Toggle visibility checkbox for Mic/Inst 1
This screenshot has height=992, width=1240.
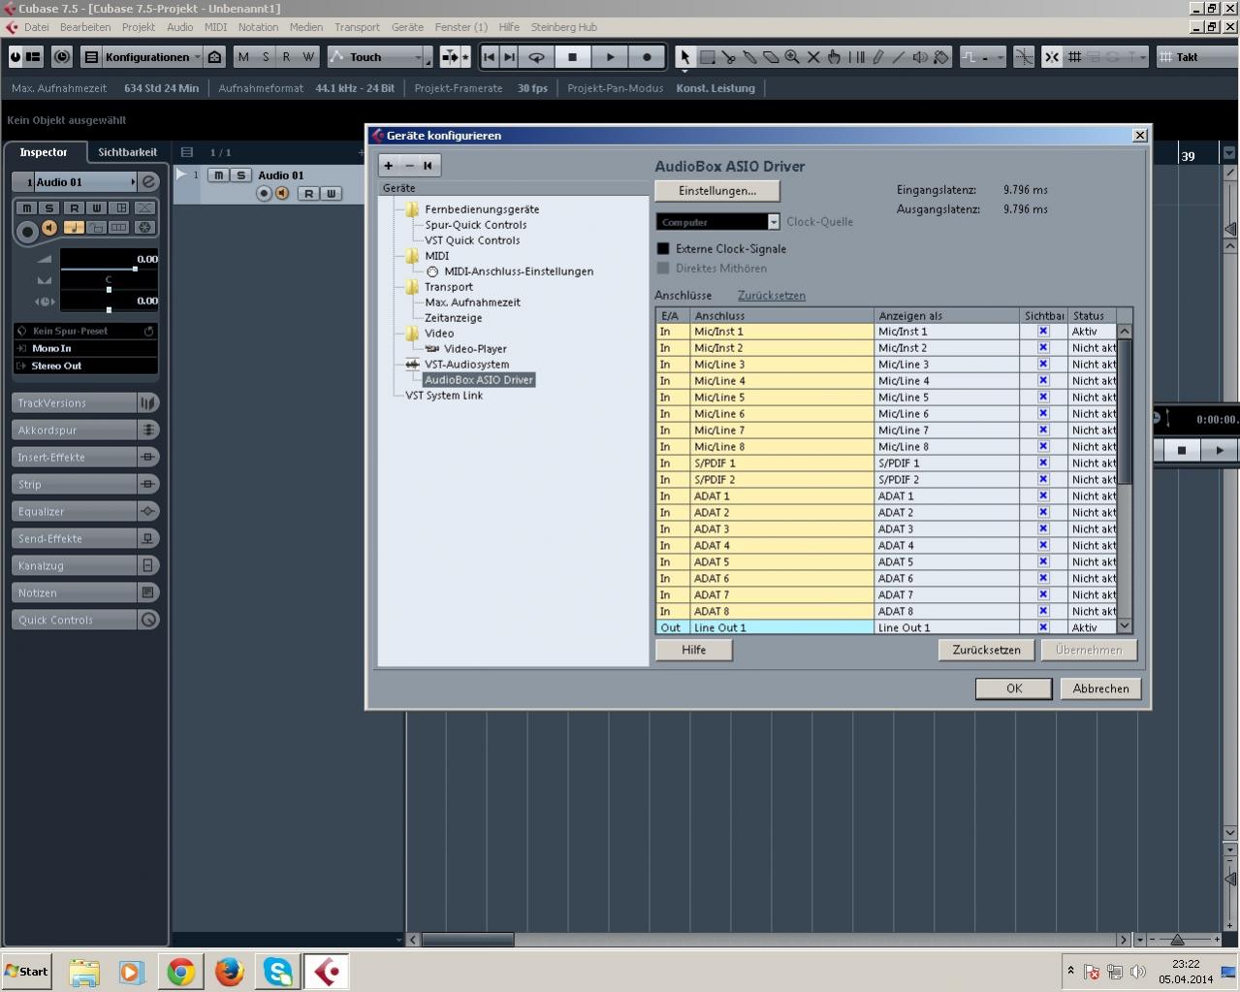pos(1043,332)
